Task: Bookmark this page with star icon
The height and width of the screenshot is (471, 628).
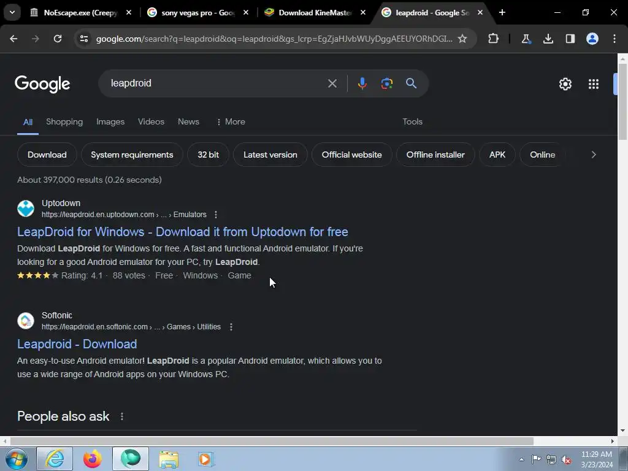Action: [462, 39]
